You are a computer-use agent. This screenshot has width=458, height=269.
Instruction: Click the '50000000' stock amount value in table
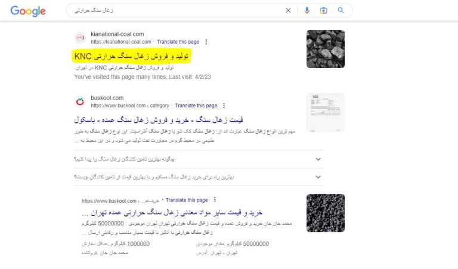[256, 244]
